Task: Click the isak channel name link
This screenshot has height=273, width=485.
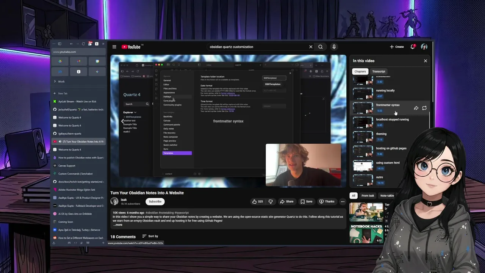Action: click(x=124, y=200)
